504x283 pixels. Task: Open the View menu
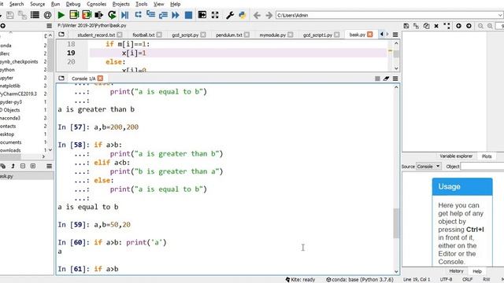coord(158,4)
